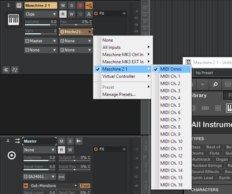Add an effect to Master bus FX rack
232x194 pixels.
point(124,149)
